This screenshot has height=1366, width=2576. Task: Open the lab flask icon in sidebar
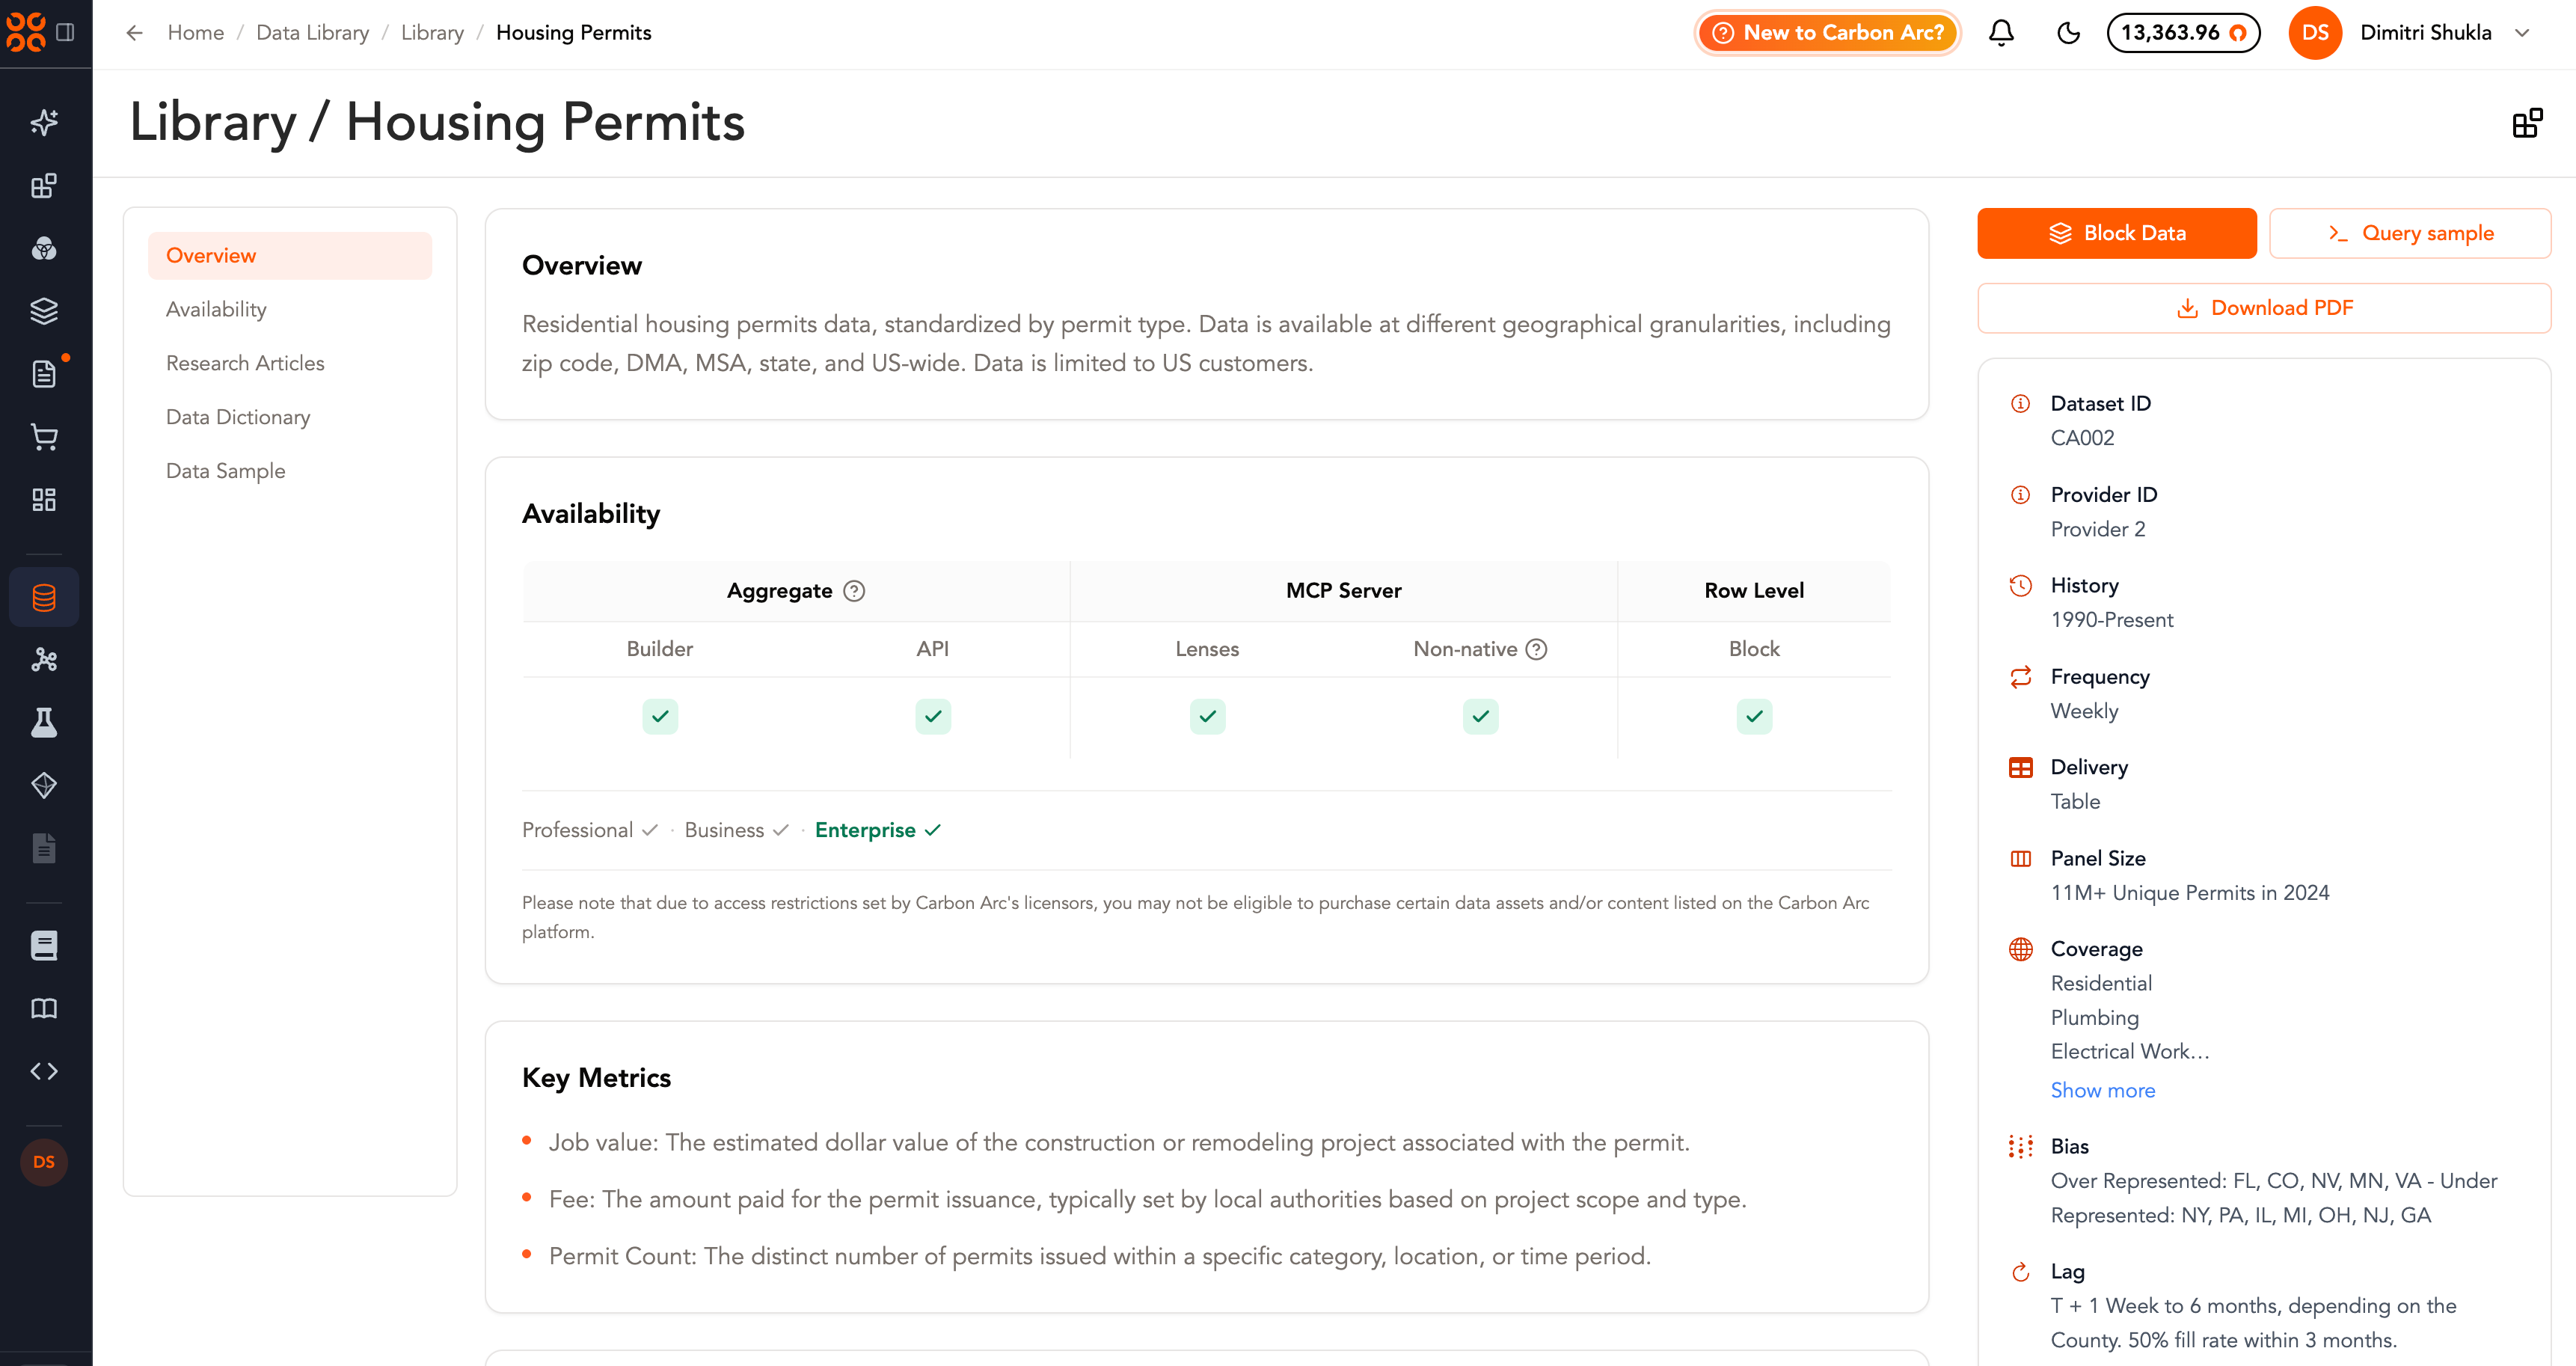[x=44, y=722]
